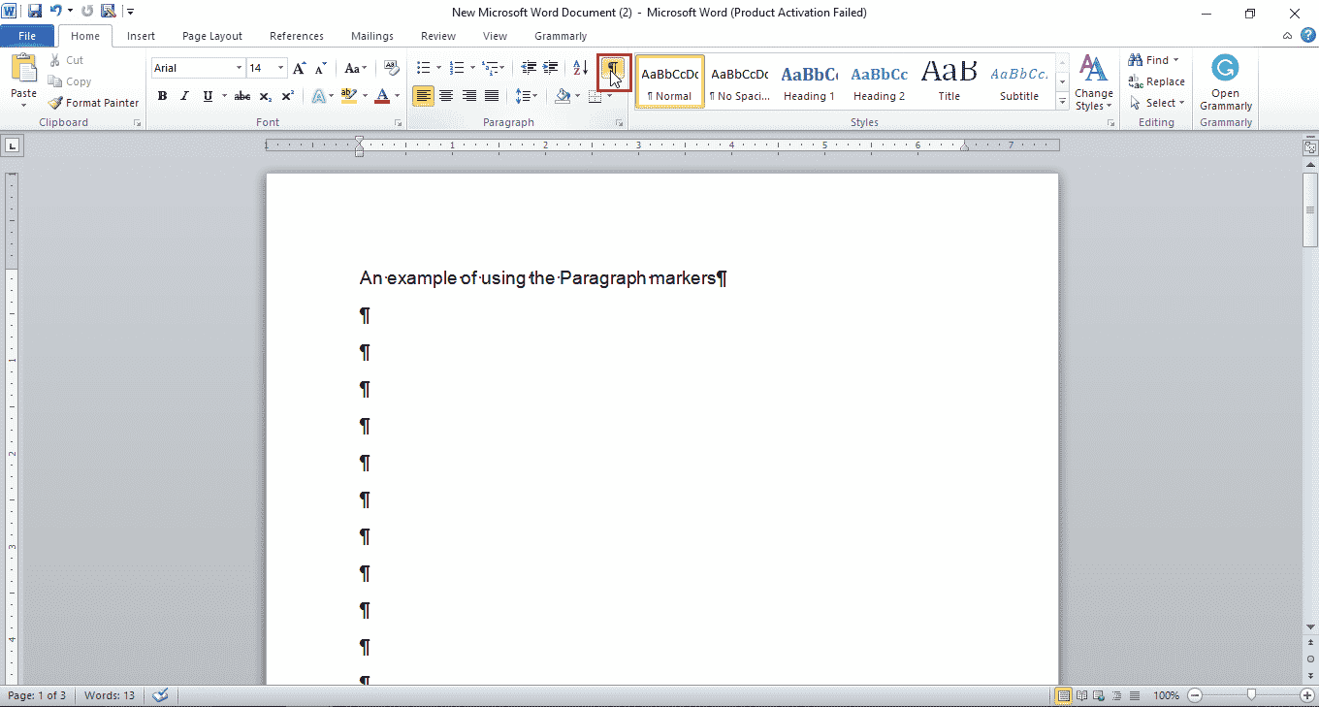Apply the Title style
Image resolution: width=1319 pixels, height=707 pixels.
click(949, 82)
